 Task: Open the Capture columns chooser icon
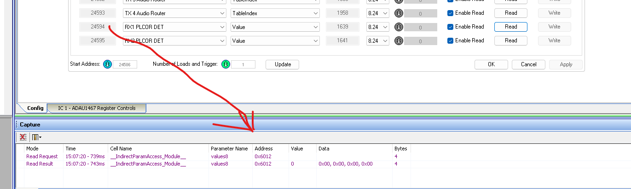tap(36, 137)
